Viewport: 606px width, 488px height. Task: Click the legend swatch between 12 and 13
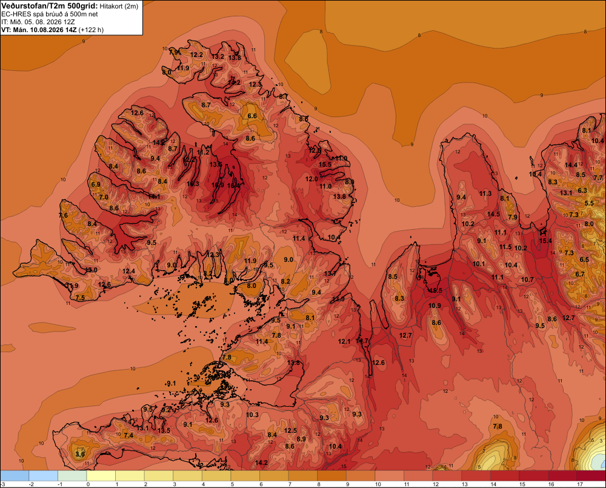click(447, 476)
